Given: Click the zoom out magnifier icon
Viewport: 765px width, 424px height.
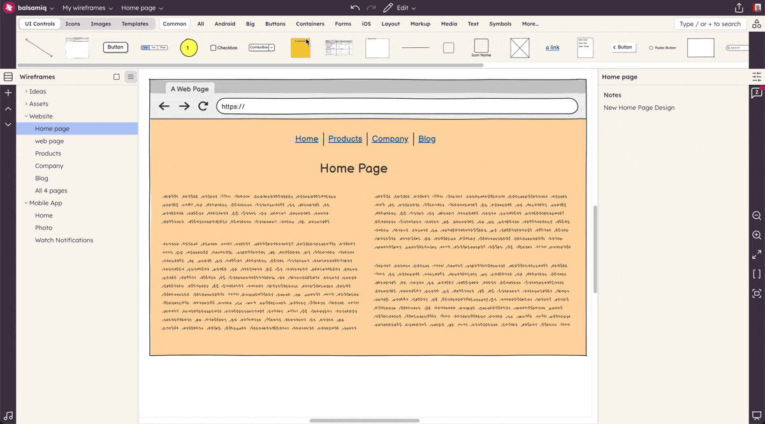Looking at the screenshot, I should (x=757, y=216).
